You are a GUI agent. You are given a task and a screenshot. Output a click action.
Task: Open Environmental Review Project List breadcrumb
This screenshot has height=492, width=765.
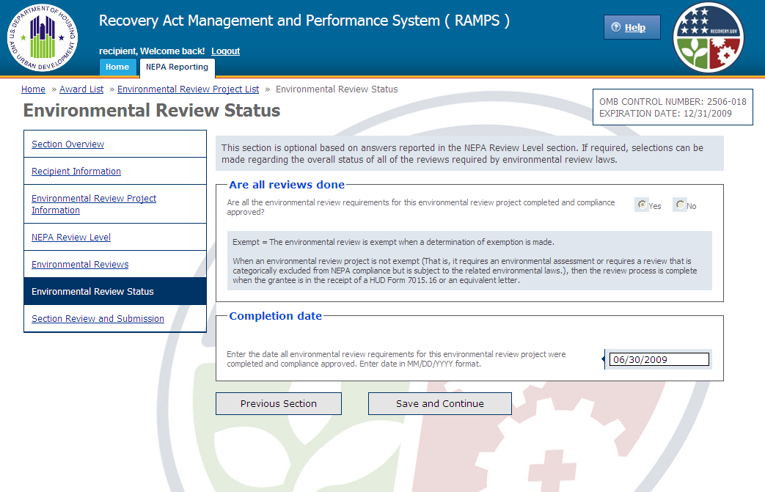pyautogui.click(x=188, y=89)
